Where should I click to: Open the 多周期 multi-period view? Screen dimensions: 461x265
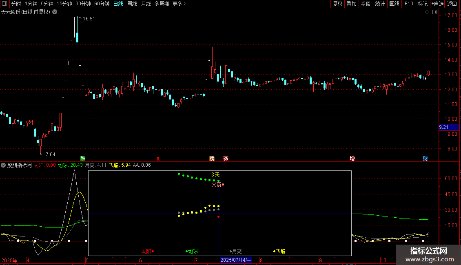[162, 4]
